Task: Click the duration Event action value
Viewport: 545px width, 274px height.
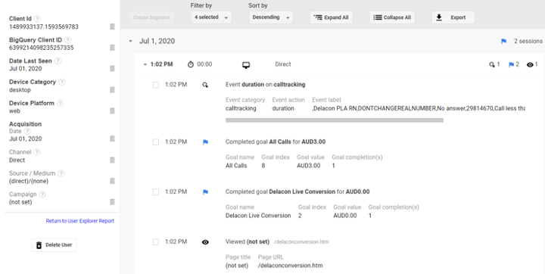Action: pos(283,108)
